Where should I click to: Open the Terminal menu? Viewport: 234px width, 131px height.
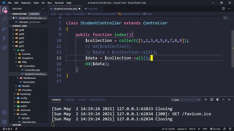59,3
